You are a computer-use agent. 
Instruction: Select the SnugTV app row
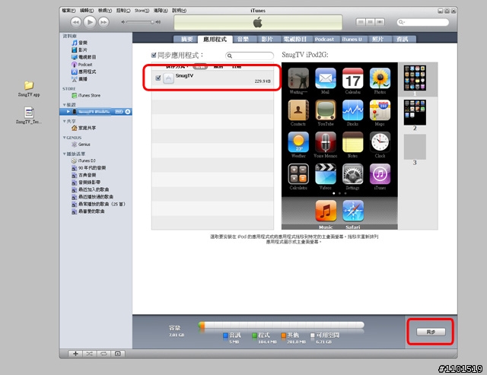(213, 78)
